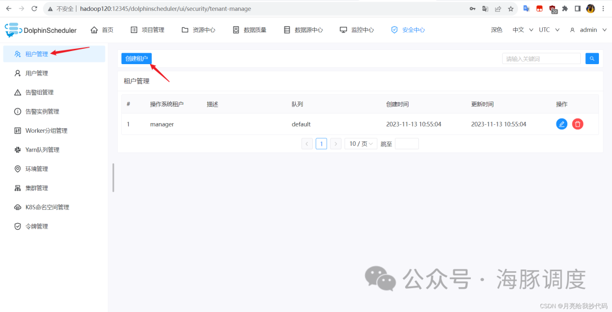Bookmark page with the star icon
The height and width of the screenshot is (312, 612).
click(x=511, y=9)
